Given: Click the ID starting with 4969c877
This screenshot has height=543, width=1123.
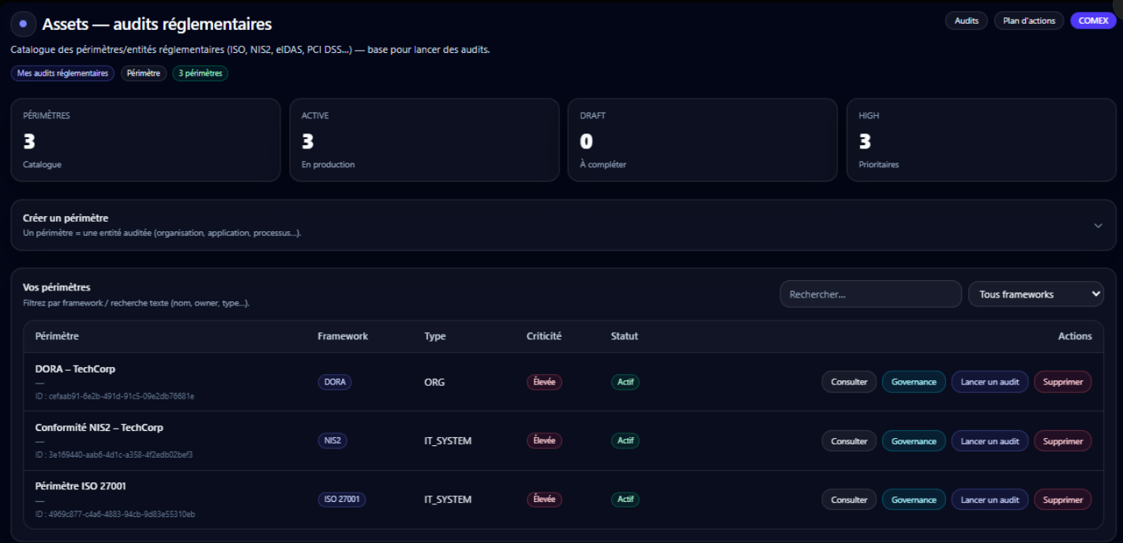Looking at the screenshot, I should click(115, 514).
